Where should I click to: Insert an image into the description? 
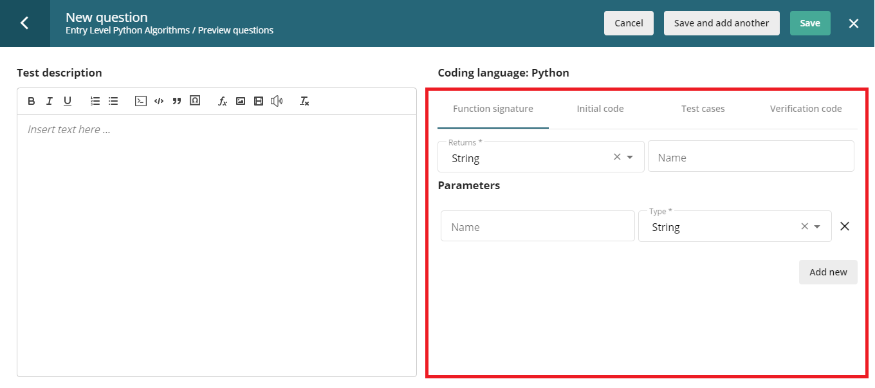[x=241, y=101]
